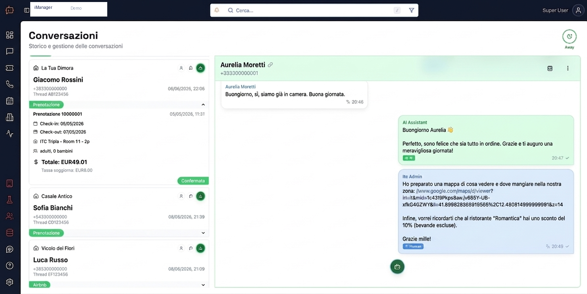Viewport: 587px width, 294px height.
Task: Click the bell icon on Giacomo Rossini card
Action: [191, 68]
